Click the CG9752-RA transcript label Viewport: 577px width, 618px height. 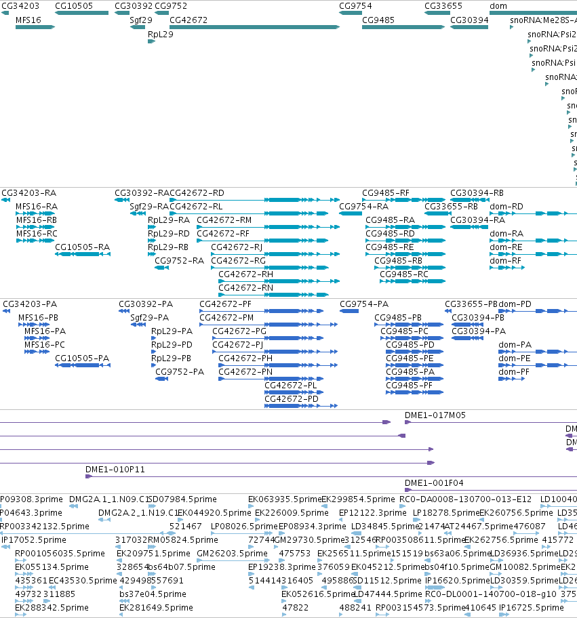(180, 261)
